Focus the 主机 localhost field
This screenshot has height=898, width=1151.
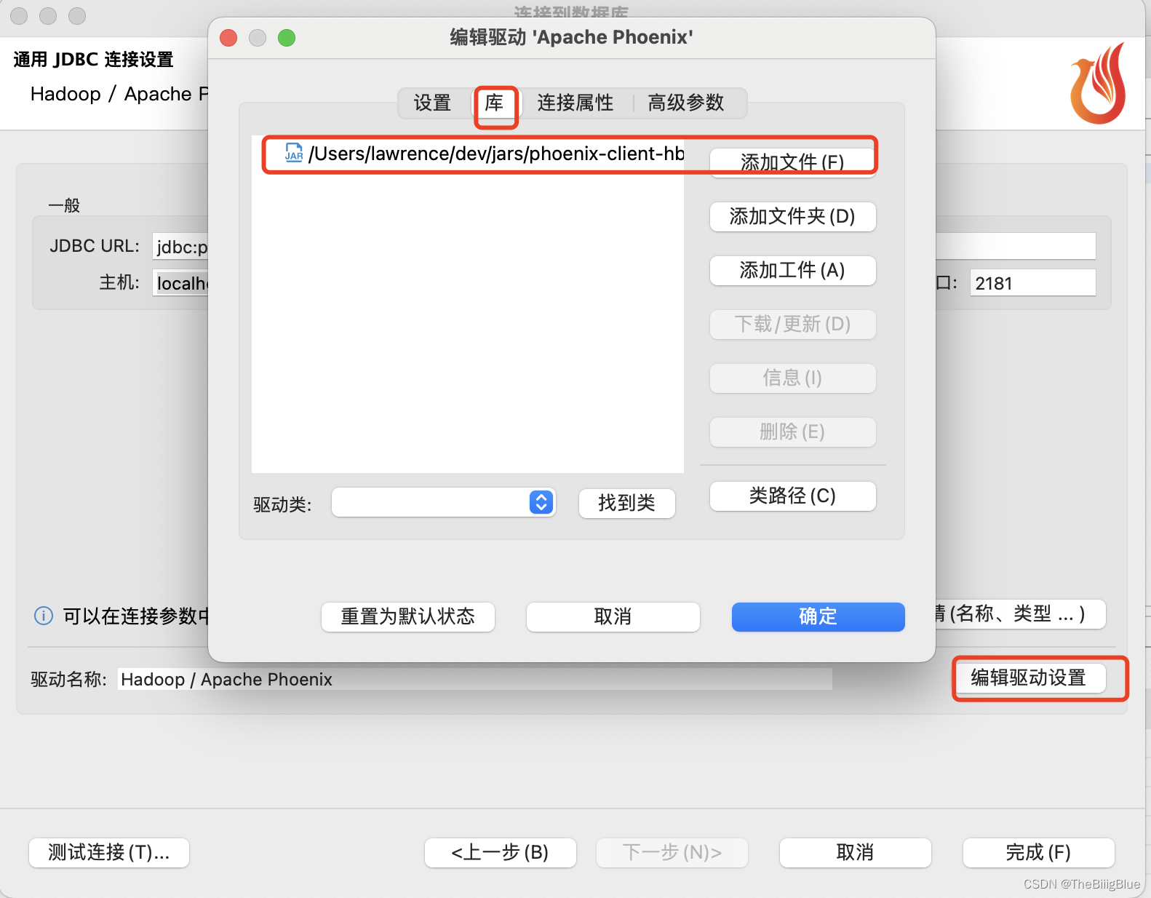pos(180,283)
